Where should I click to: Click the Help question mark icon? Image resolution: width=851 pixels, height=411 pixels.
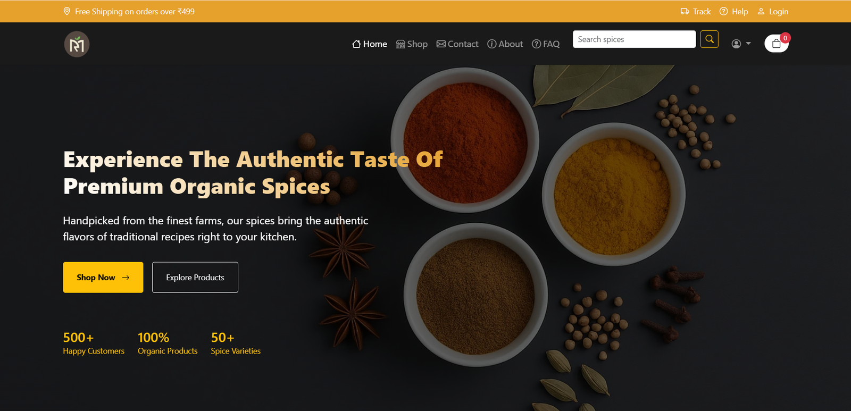(723, 11)
